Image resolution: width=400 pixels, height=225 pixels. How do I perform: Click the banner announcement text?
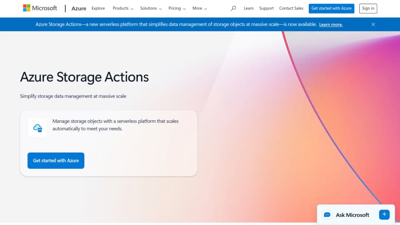point(176,24)
